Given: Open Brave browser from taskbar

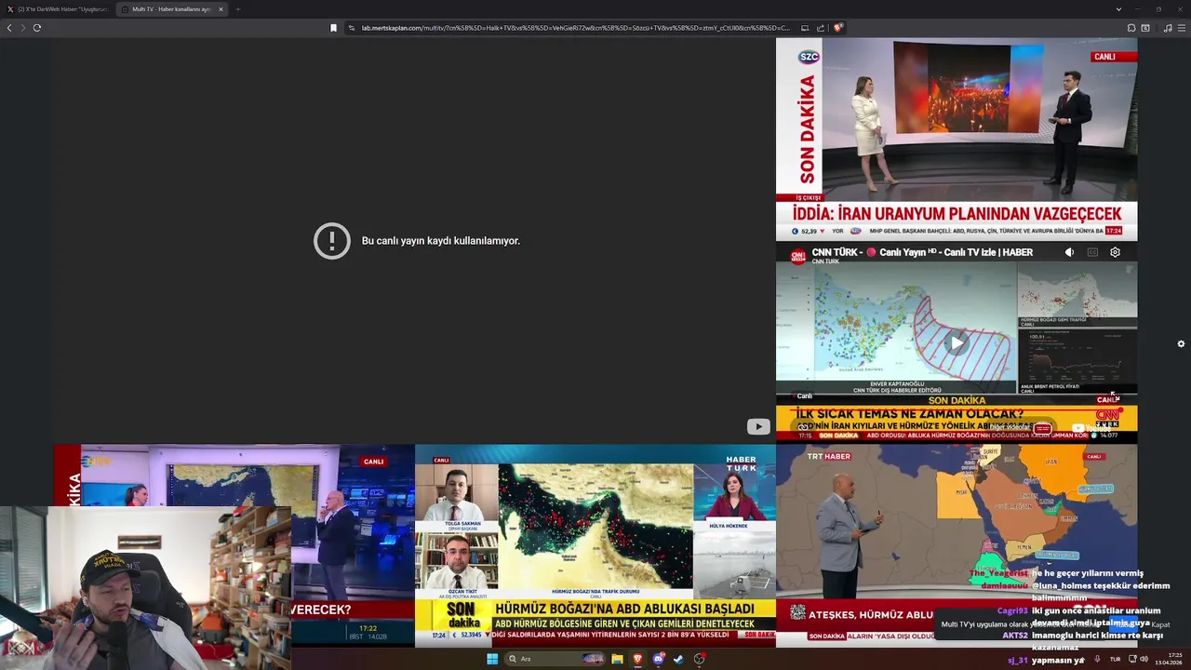Looking at the screenshot, I should (637, 659).
